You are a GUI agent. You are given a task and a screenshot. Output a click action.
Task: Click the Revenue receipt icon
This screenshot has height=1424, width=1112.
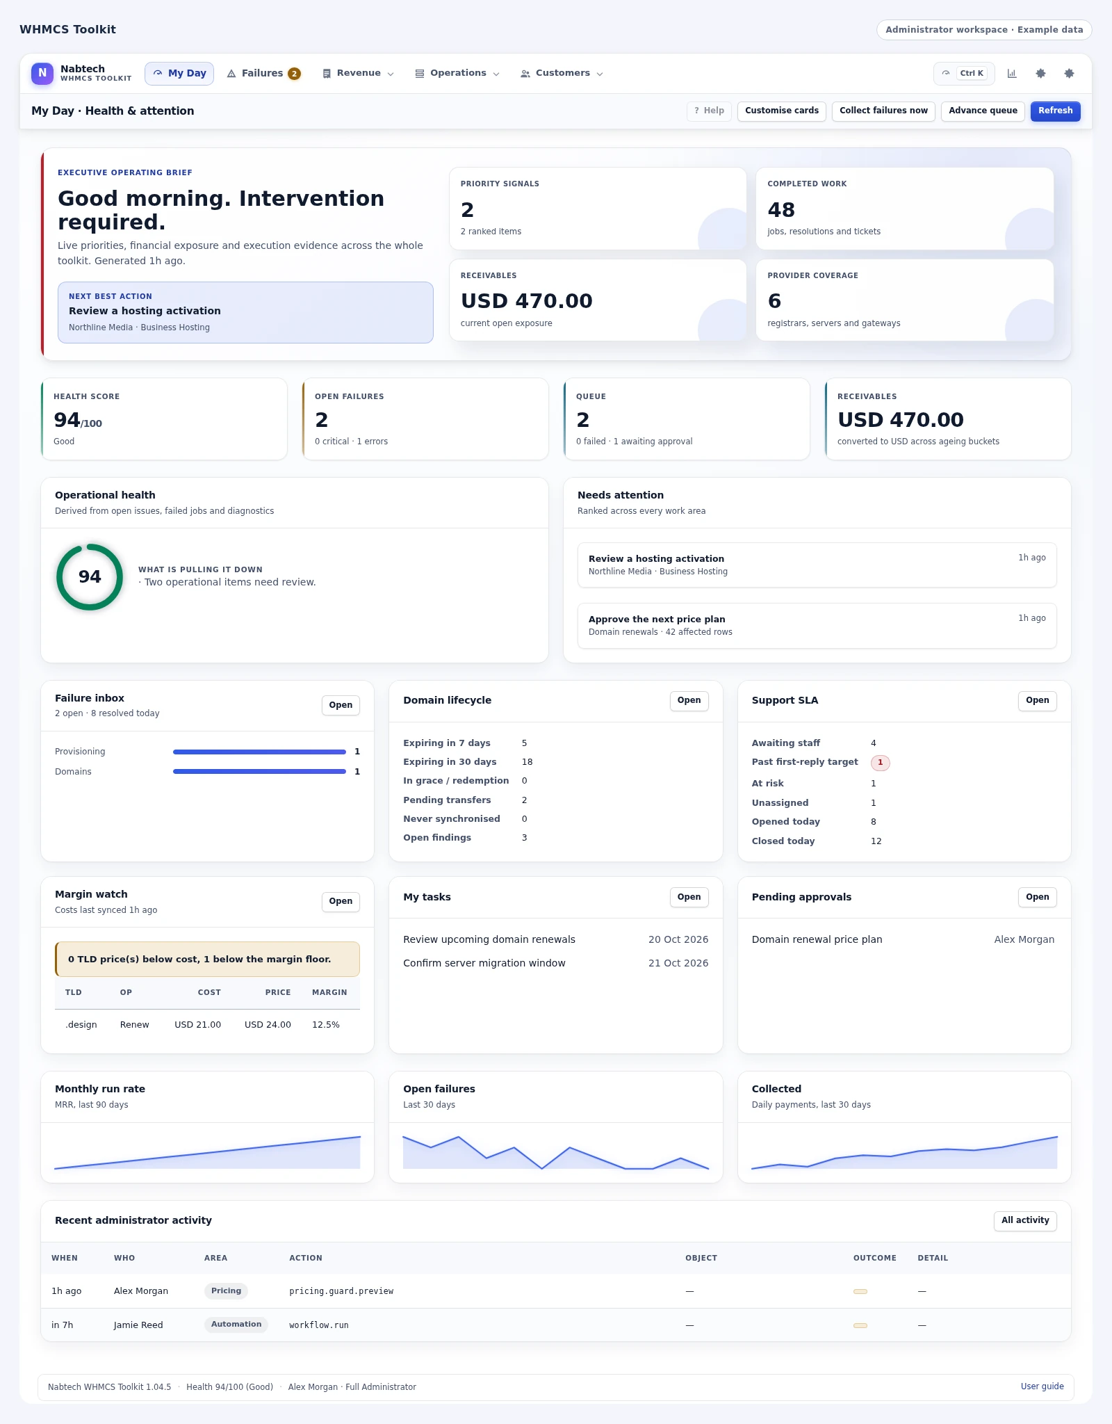pyautogui.click(x=327, y=74)
